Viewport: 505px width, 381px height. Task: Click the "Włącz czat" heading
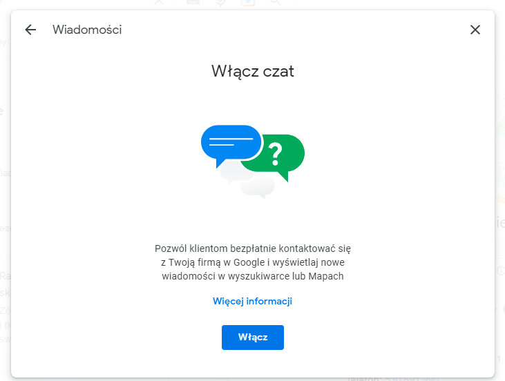(252, 71)
